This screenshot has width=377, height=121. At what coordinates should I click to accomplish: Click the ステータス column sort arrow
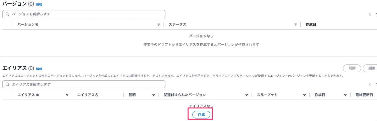[x=296, y=25]
